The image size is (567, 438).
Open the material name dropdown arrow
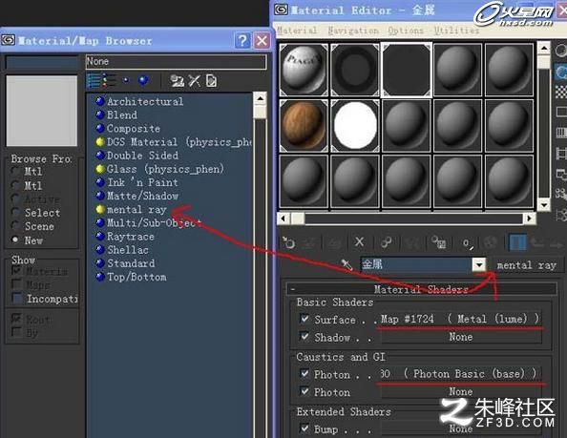coord(479,265)
